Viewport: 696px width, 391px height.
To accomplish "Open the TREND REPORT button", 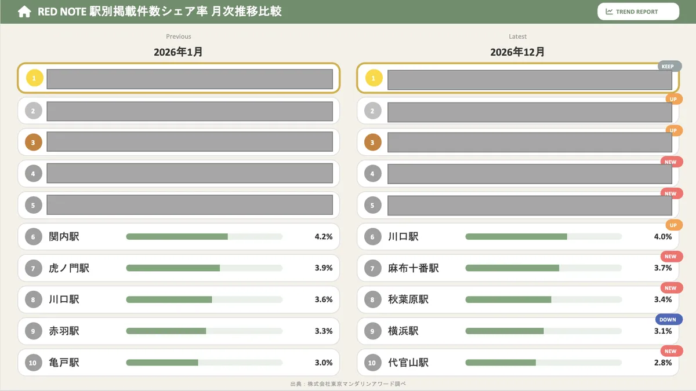I will (638, 12).
